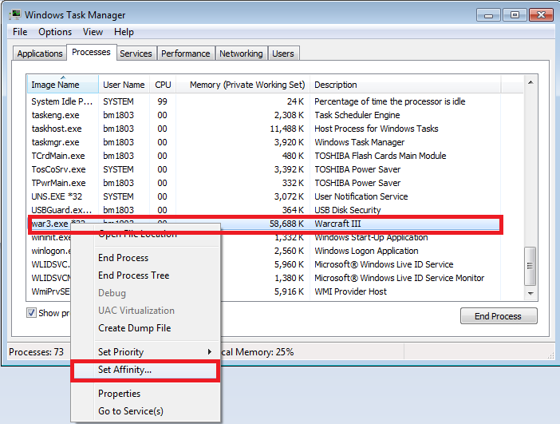This screenshot has height=424, width=560.
Task: Select Create Dump File from context menu
Action: point(135,328)
